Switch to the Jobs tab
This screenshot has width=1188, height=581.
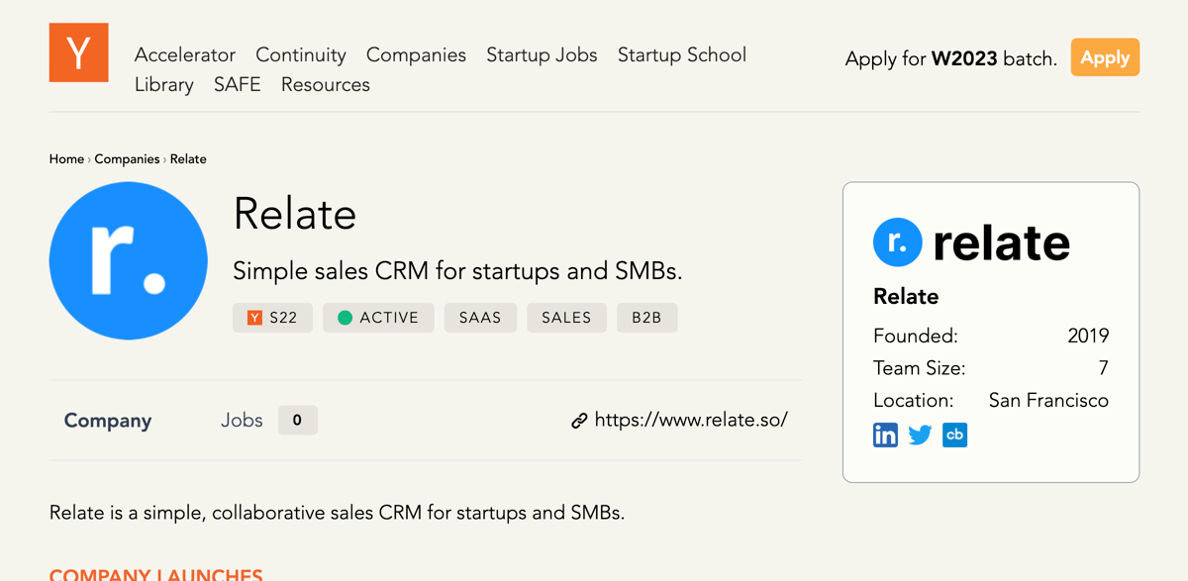click(268, 421)
